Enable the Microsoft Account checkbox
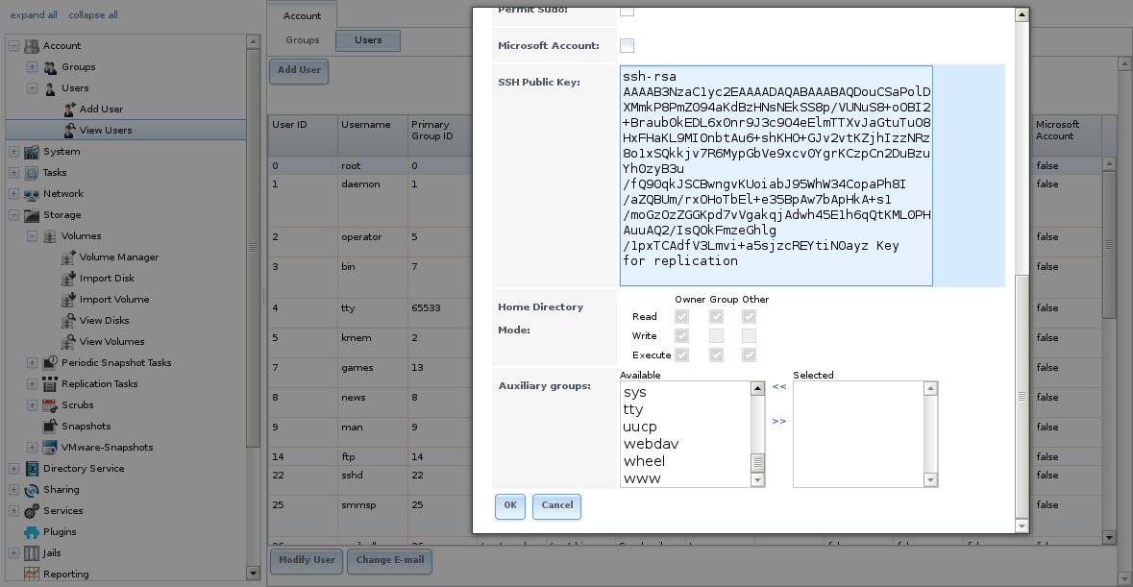This screenshot has height=587, width=1133. [627, 45]
